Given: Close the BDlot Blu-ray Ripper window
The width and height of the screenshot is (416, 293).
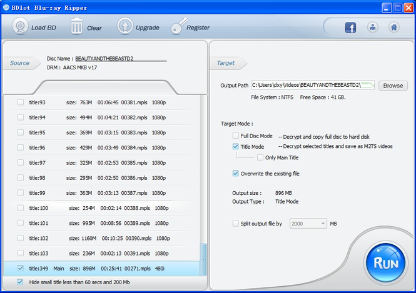Looking at the screenshot, I should [408, 8].
